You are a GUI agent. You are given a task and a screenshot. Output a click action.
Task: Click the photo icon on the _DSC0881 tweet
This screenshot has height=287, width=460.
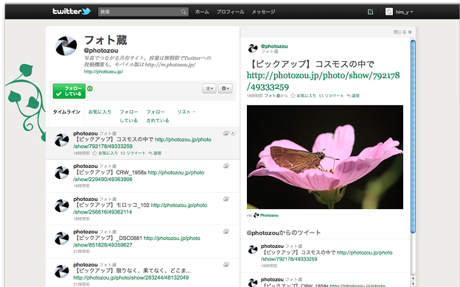(226, 232)
